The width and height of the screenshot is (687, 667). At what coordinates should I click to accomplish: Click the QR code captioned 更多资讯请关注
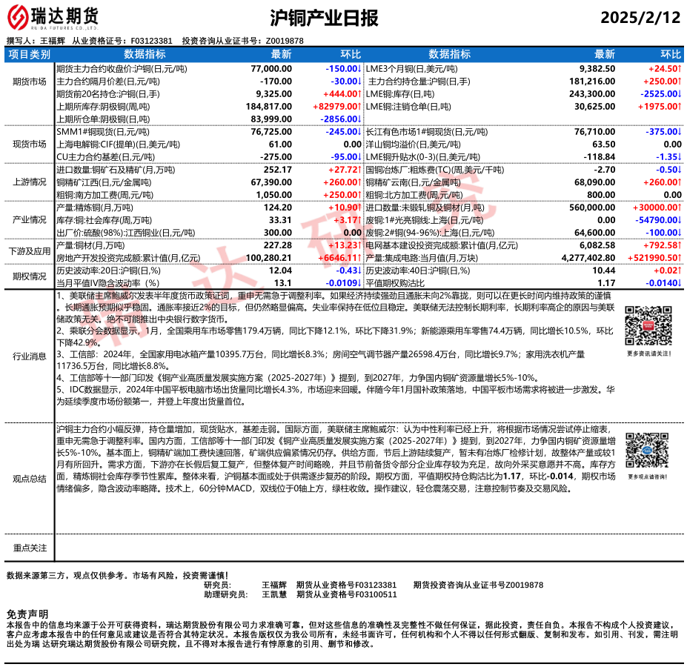click(648, 325)
